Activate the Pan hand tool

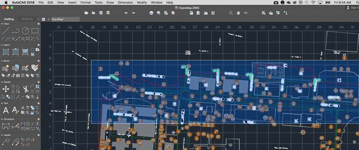pos(238,13)
